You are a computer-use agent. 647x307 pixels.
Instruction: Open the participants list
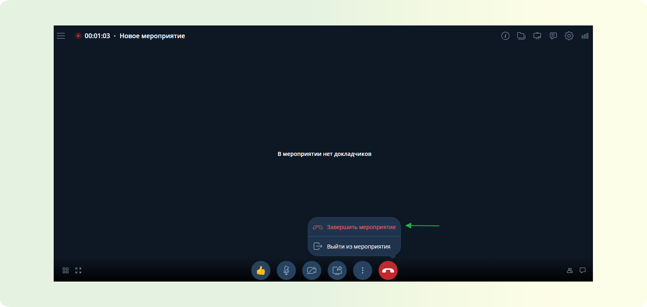(x=570, y=270)
